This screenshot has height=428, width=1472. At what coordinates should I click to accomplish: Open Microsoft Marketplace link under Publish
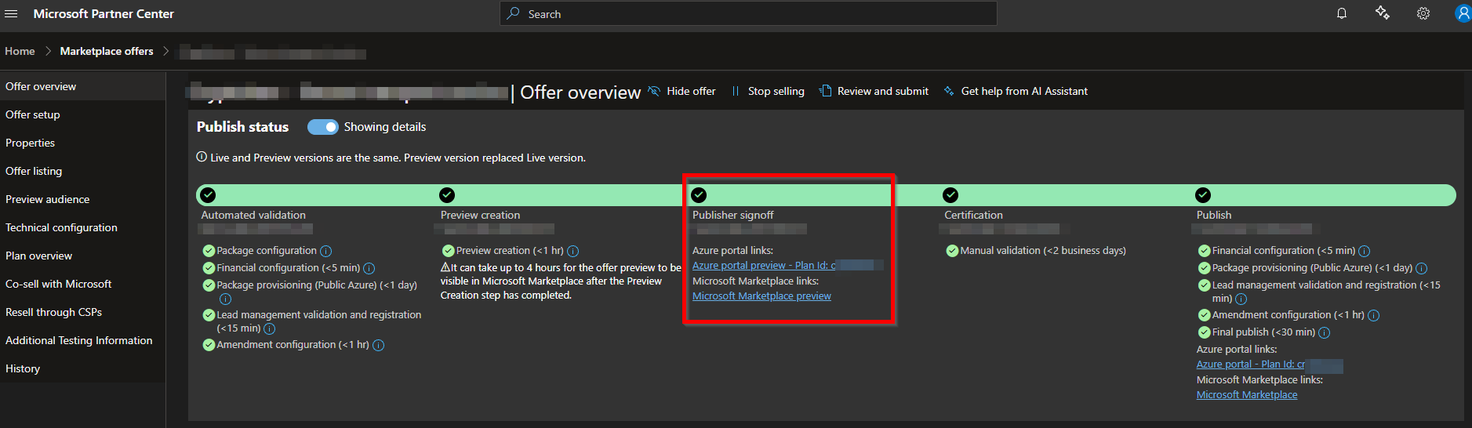point(1247,395)
